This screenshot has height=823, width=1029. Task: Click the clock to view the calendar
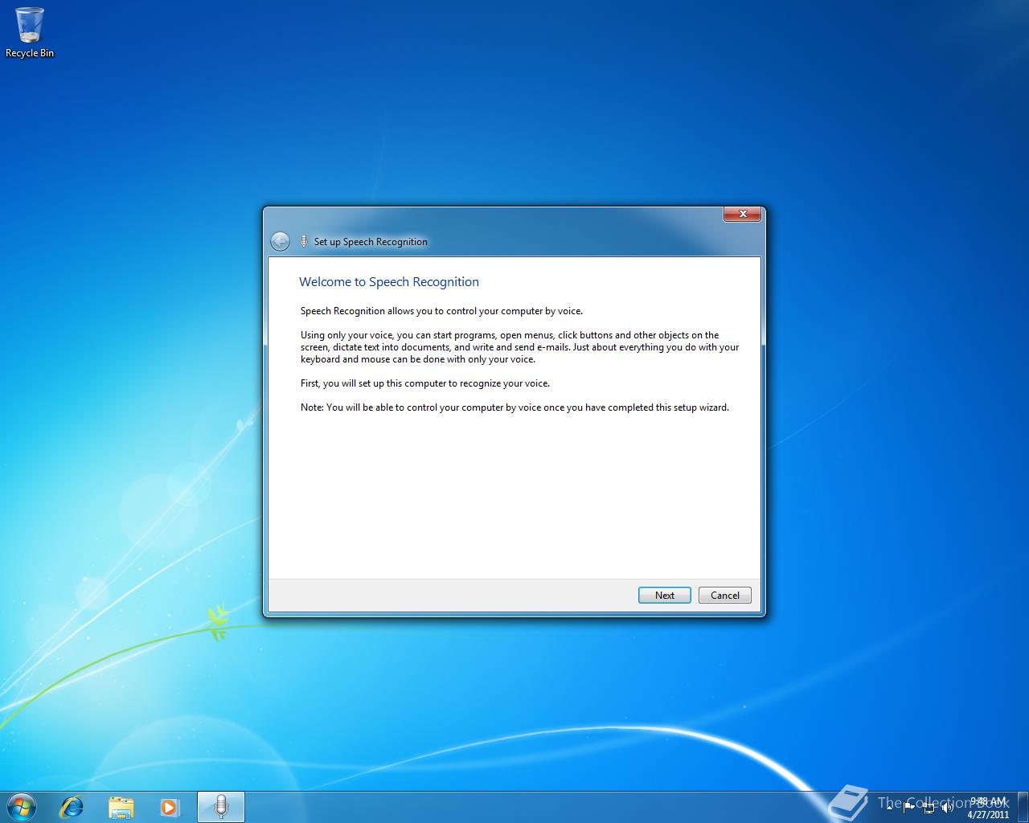pyautogui.click(x=984, y=801)
